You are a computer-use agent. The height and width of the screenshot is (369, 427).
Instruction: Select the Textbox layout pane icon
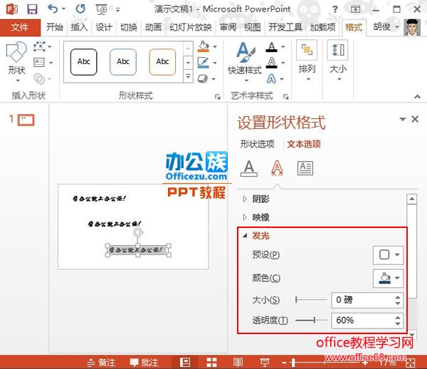pyautogui.click(x=305, y=168)
